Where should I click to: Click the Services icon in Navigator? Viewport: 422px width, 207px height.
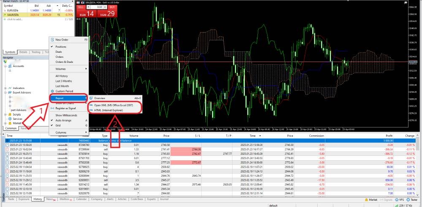click(10, 119)
